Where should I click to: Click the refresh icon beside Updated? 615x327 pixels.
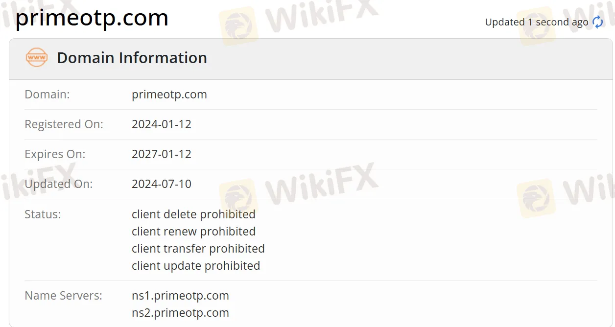598,22
